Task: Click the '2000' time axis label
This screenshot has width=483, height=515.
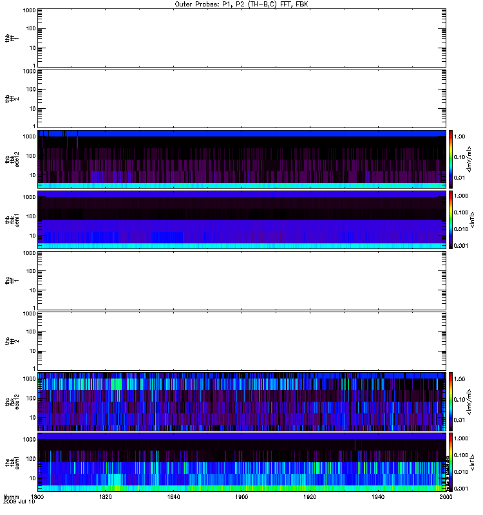Action: 446,496
